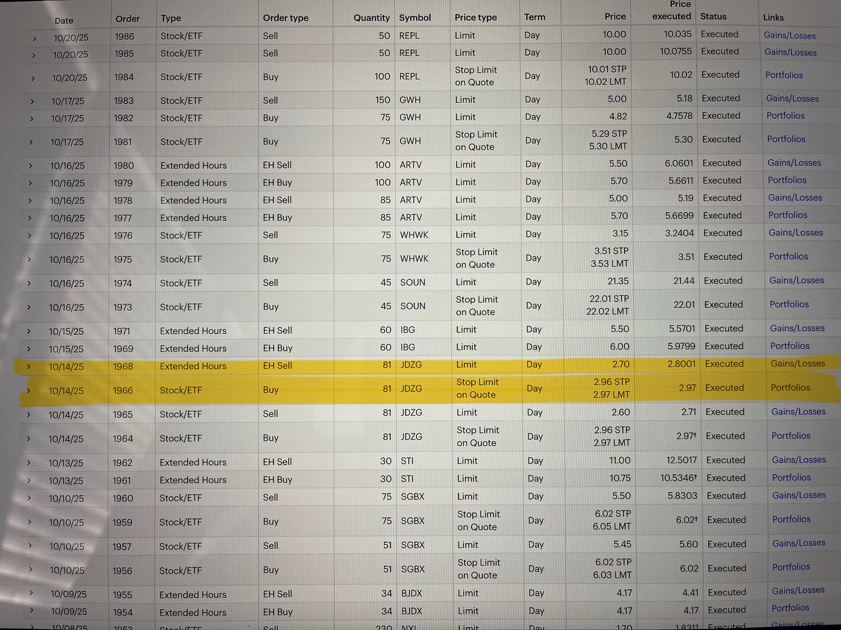Open Portfolios link for order 1984
This screenshot has height=630, width=841.
(784, 75)
